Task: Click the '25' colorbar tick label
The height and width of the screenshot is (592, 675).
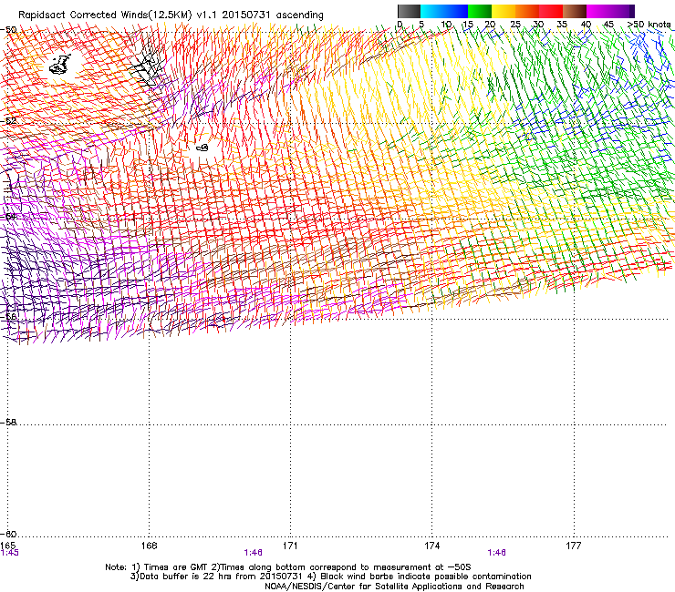Action: pos(515,24)
